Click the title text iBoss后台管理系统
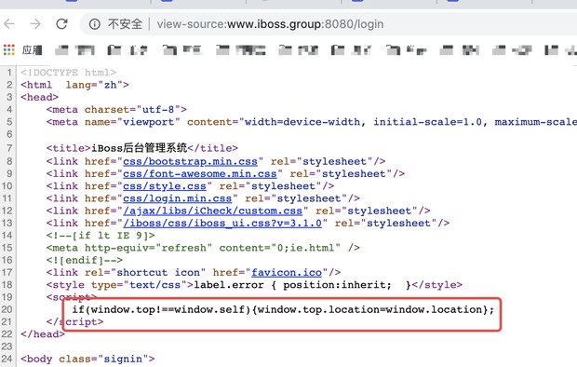The width and height of the screenshot is (577, 367). [x=139, y=148]
